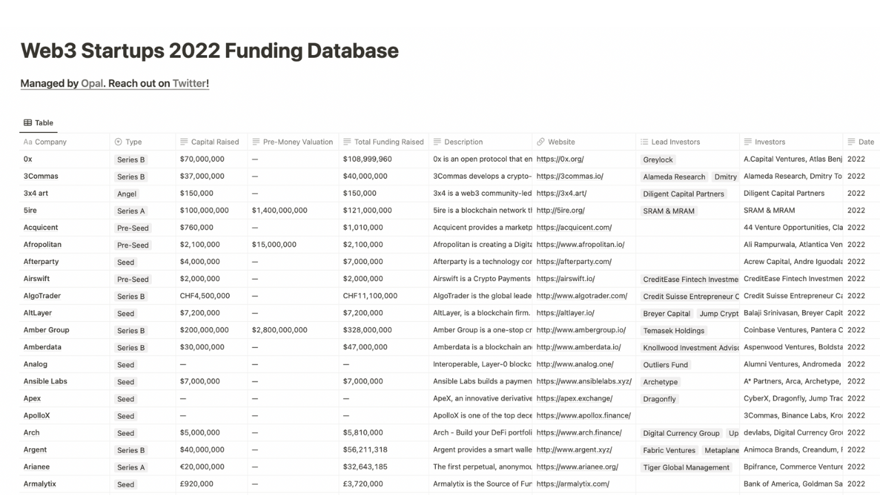Open the https://acquicent.com/ website link
This screenshot has width=880, height=495.
pyautogui.click(x=574, y=227)
